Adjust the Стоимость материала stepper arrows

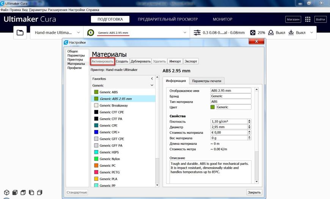tap(249, 132)
